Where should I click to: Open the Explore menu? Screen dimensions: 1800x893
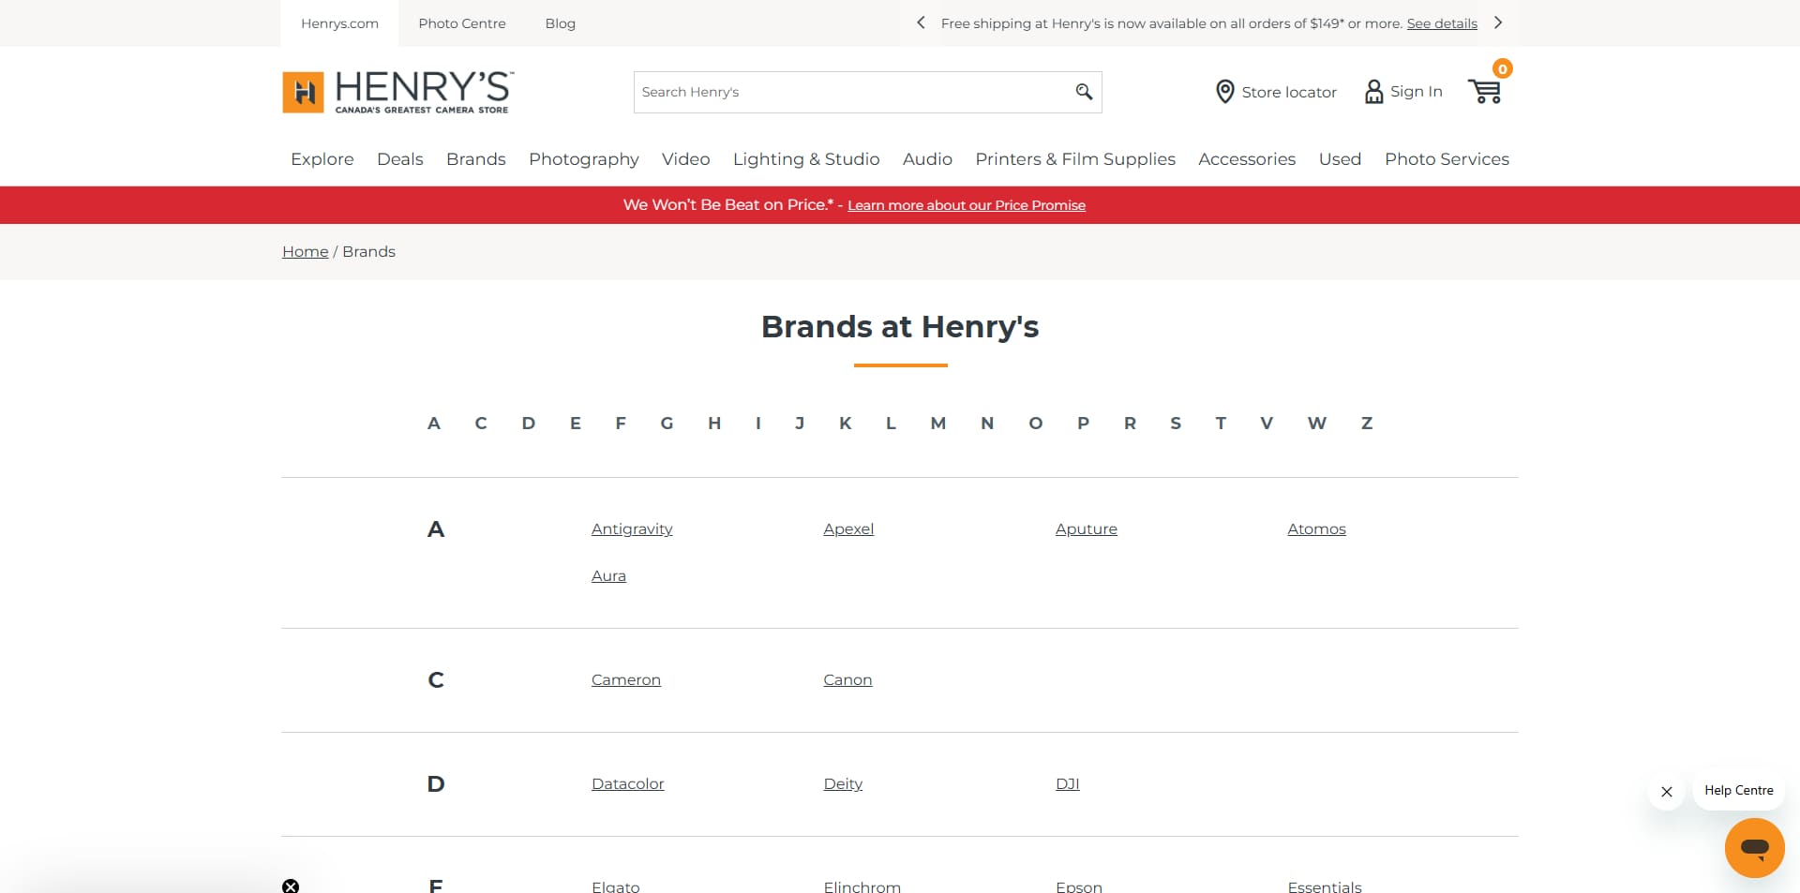point(322,159)
